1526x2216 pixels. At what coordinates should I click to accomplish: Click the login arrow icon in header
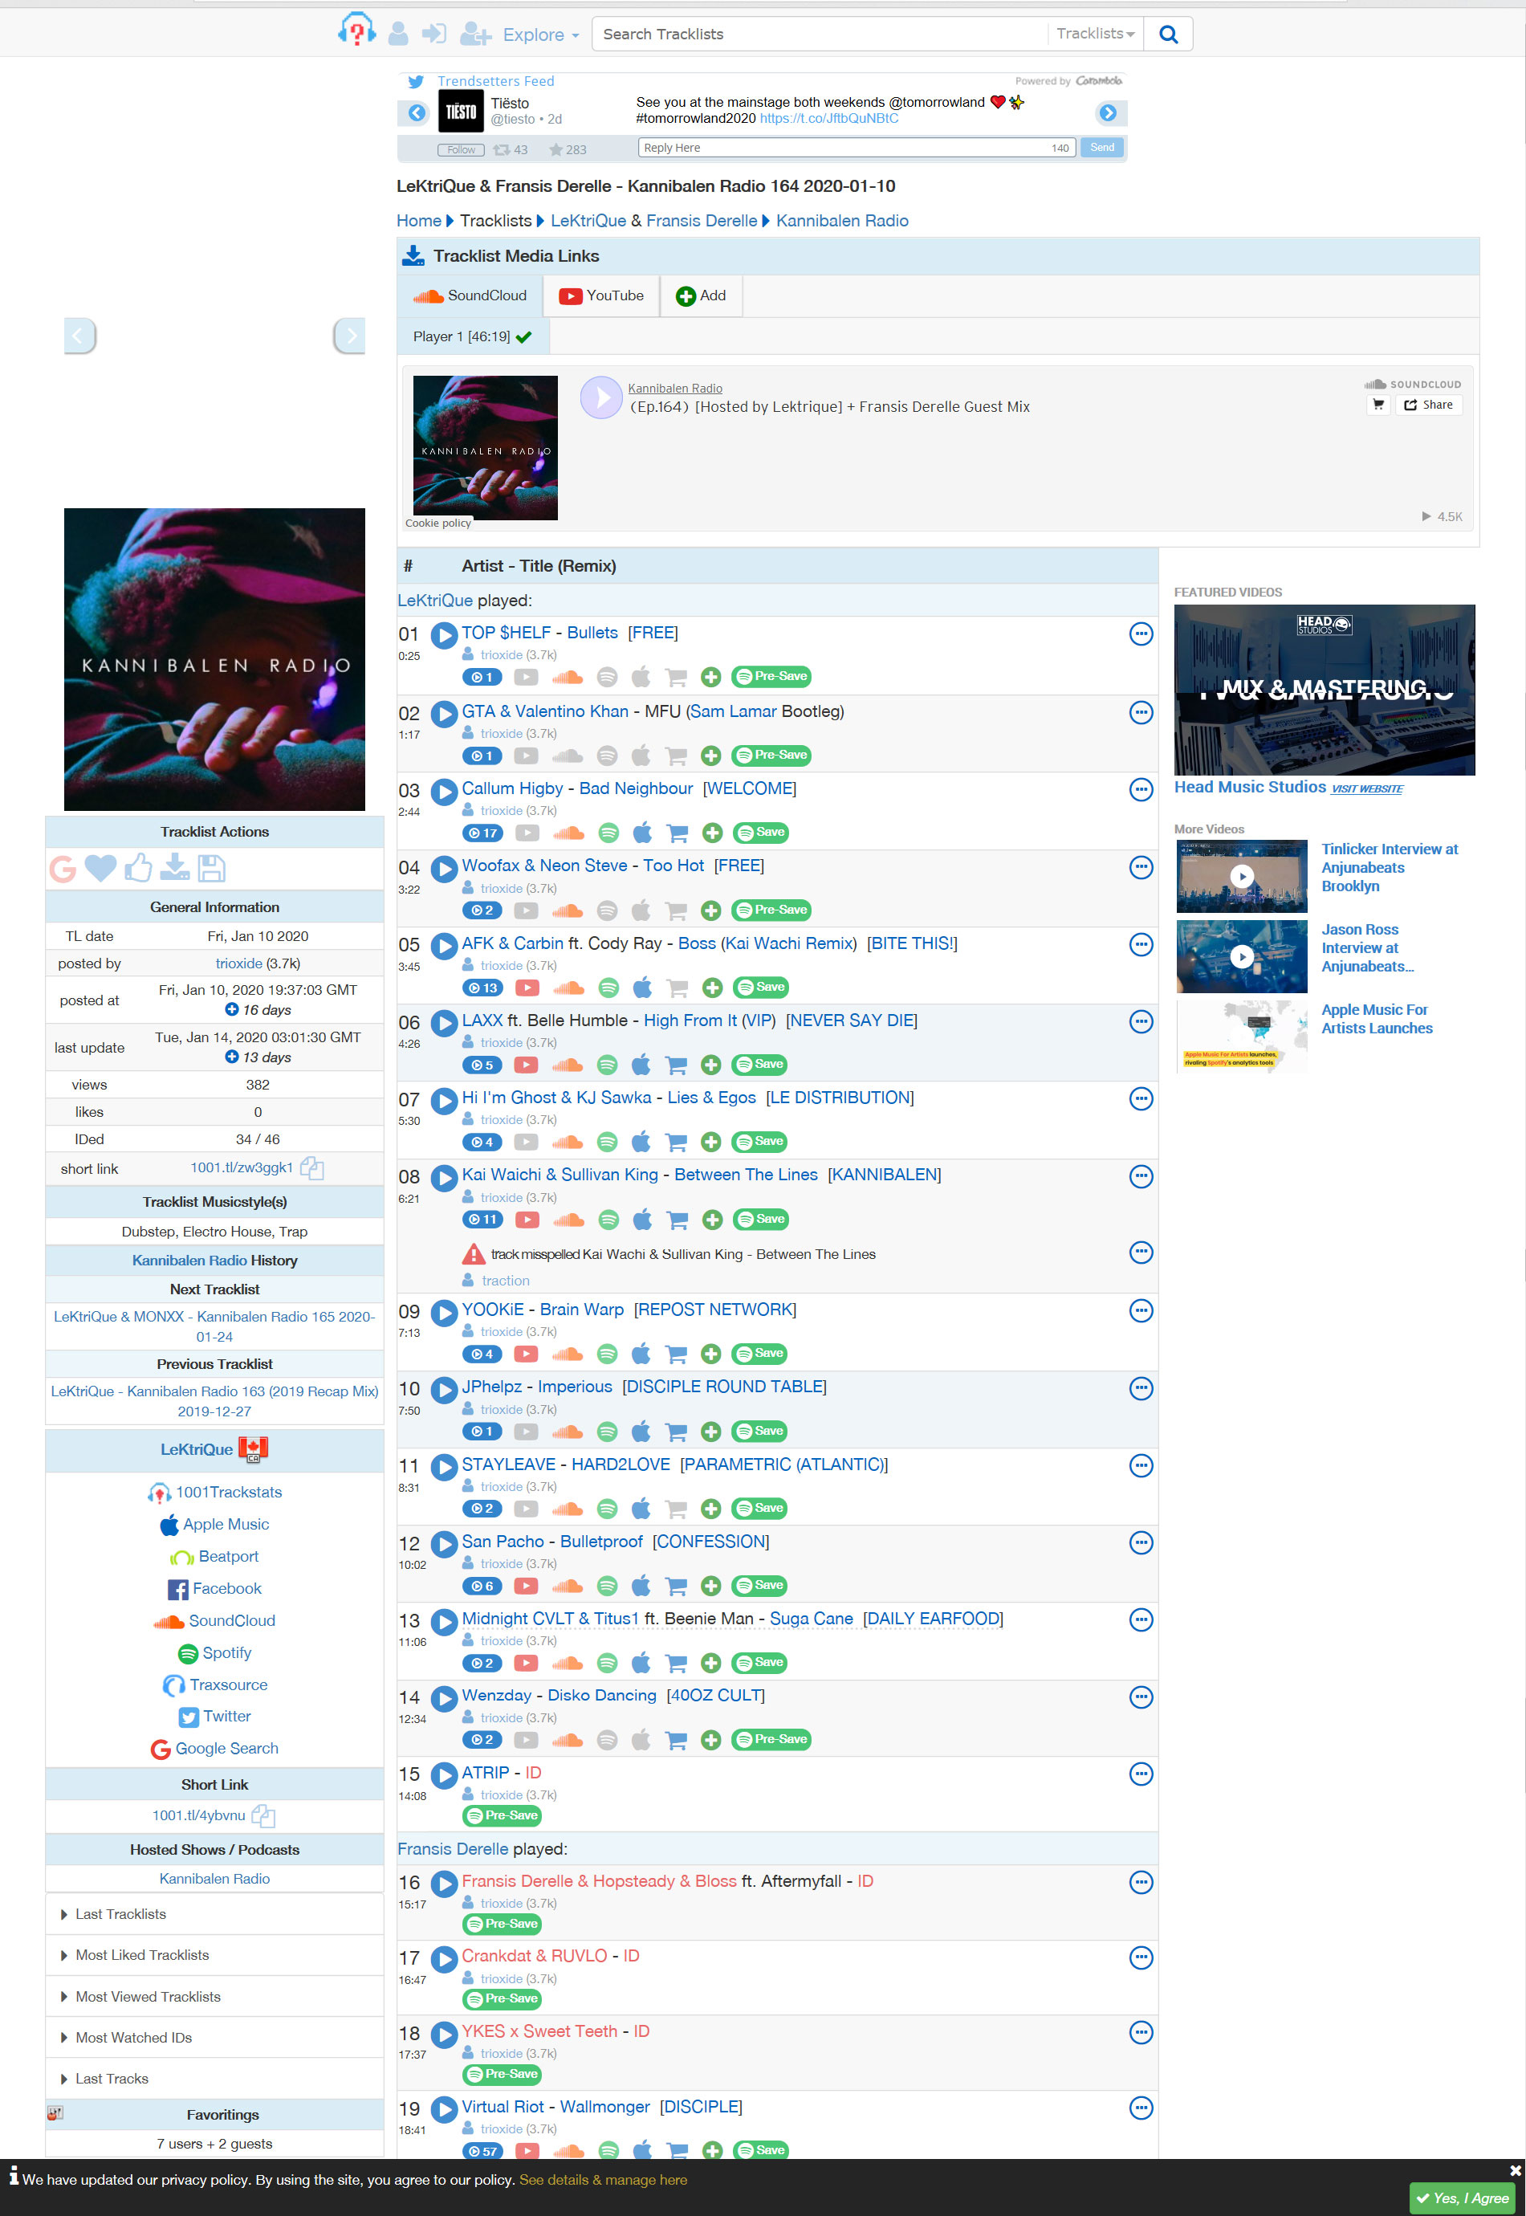coord(434,34)
